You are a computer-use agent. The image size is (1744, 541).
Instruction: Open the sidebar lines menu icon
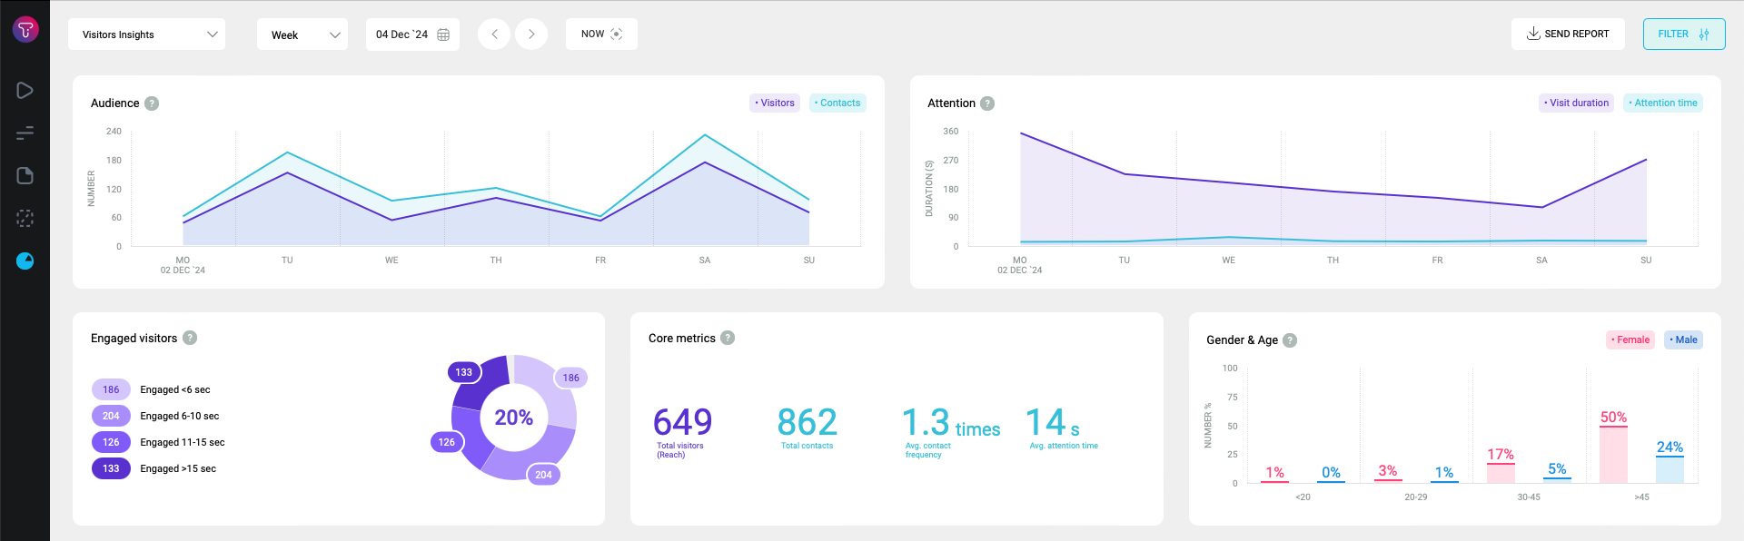click(x=25, y=133)
